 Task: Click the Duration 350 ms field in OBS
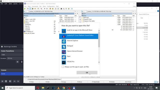pos(15,58)
